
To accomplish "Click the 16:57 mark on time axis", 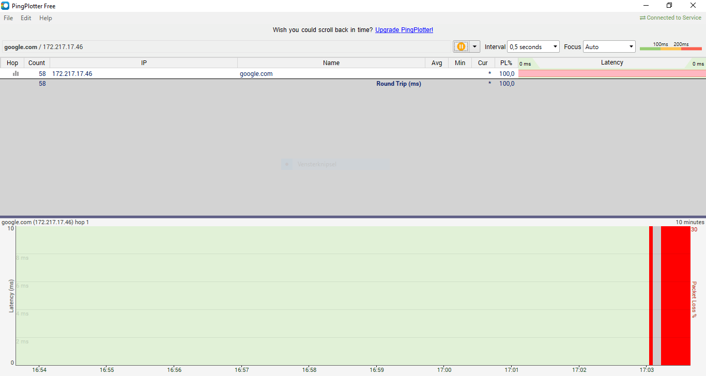I will tap(242, 370).
